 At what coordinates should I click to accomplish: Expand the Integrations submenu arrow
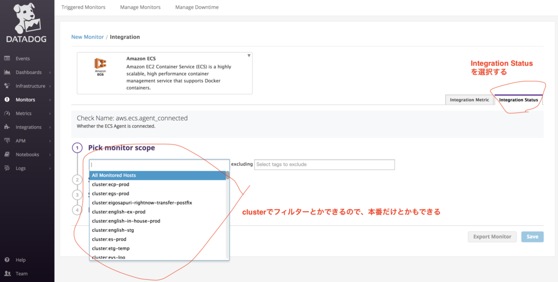[x=50, y=127]
